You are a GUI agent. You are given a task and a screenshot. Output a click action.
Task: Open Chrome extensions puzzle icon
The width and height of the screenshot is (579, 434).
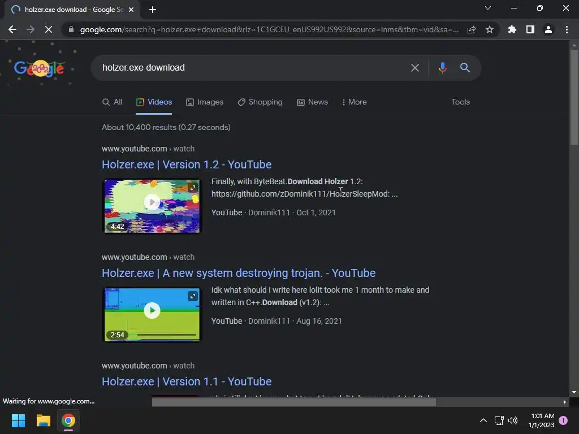click(x=512, y=29)
